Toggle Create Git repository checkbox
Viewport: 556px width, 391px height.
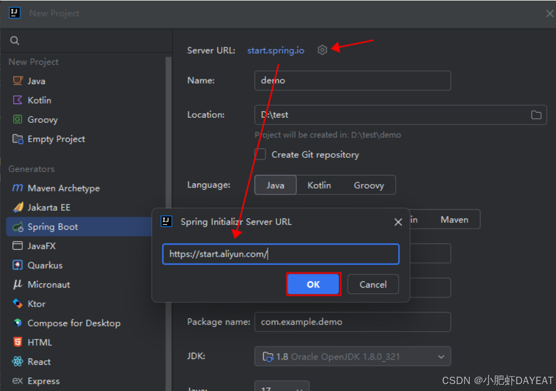pos(260,154)
